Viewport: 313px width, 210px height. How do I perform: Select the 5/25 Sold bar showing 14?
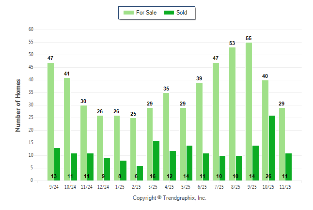(x=189, y=163)
